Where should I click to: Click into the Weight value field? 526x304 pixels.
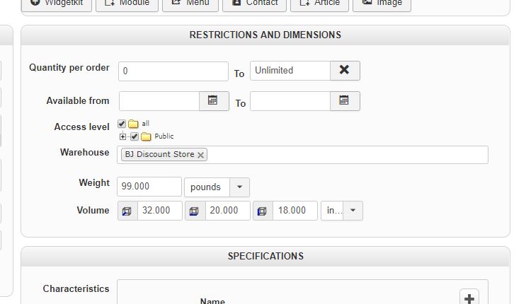pos(149,187)
